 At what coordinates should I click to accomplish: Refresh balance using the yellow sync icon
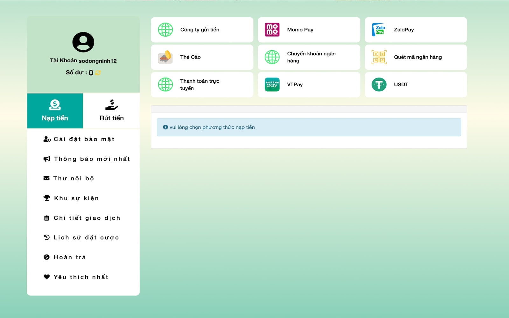[98, 73]
